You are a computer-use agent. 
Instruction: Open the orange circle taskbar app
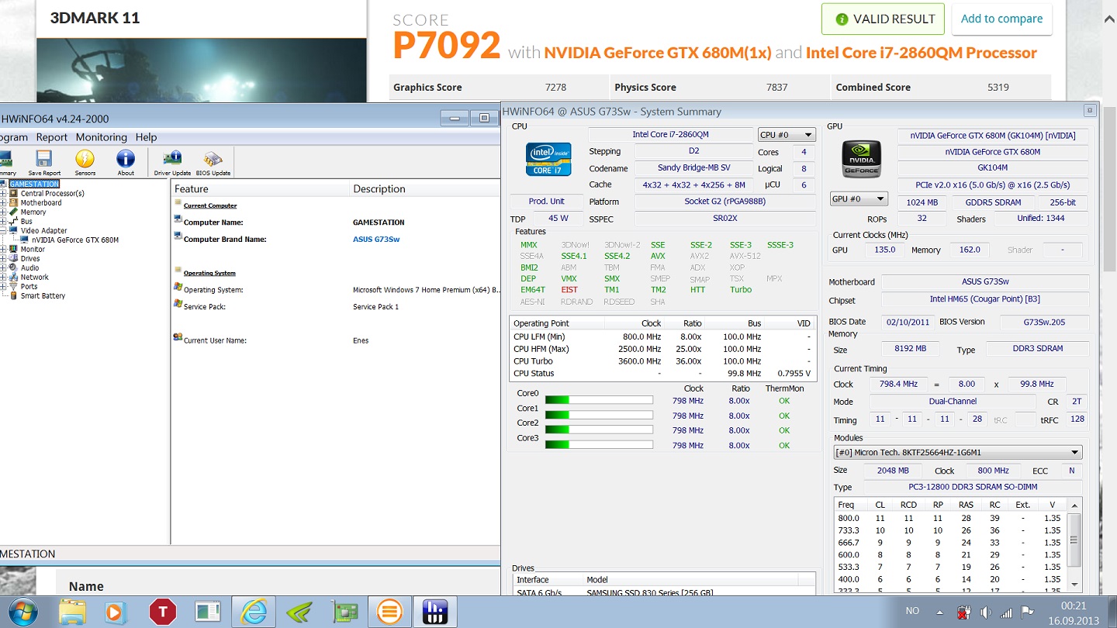389,612
